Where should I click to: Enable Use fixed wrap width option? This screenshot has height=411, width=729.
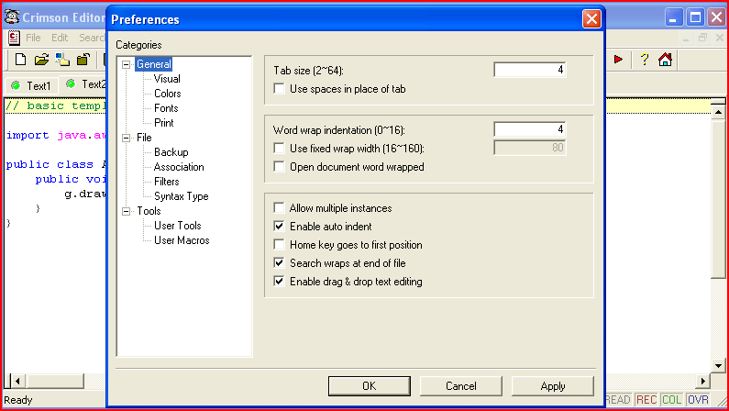pyautogui.click(x=279, y=149)
